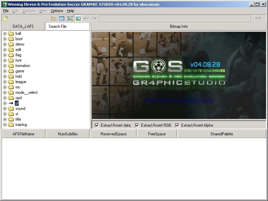This screenshot has width=268, height=201.
Task: Select the league tree label
Action: (21, 82)
